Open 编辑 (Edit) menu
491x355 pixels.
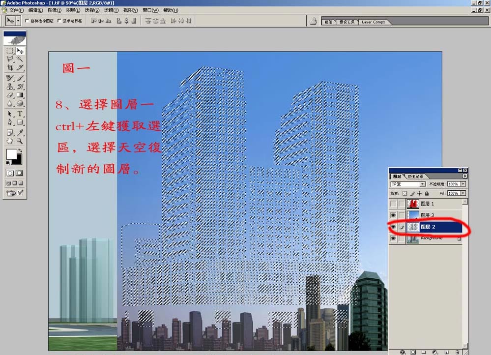click(35, 10)
